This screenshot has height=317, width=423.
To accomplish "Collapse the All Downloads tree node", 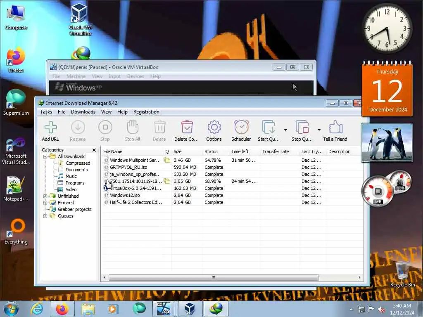I will 45,156.
